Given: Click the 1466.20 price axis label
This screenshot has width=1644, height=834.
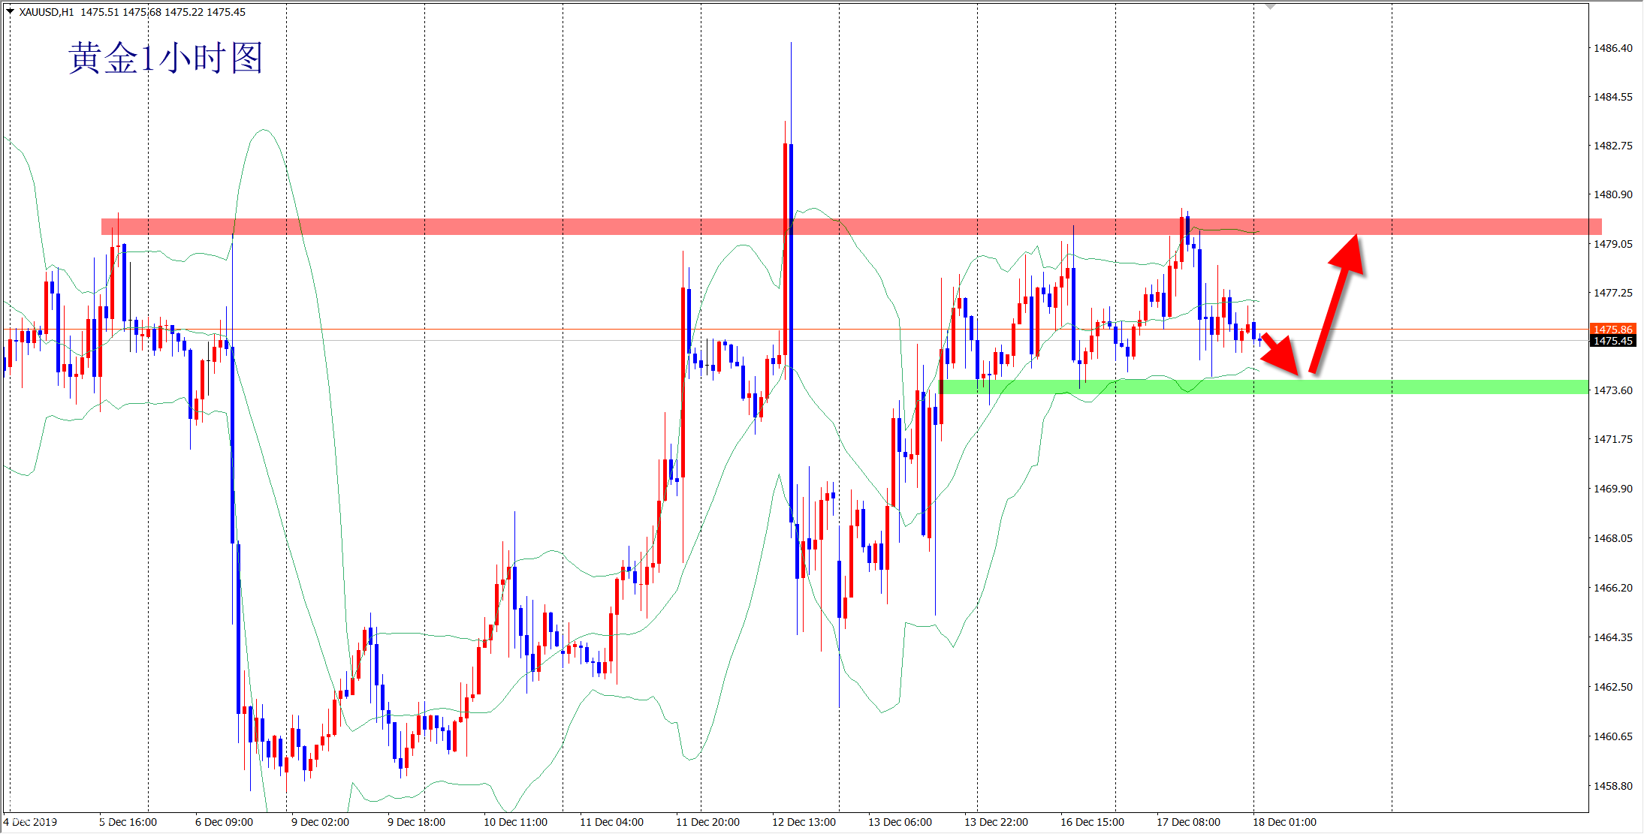Looking at the screenshot, I should [1613, 588].
